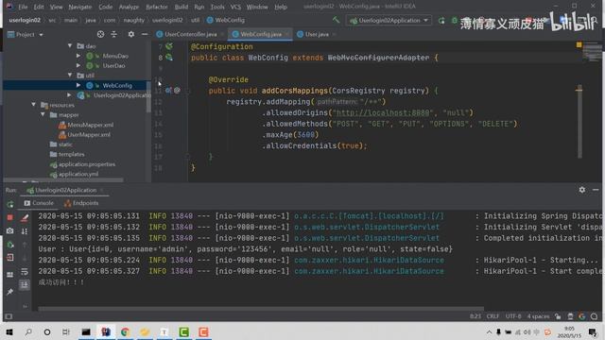The height and width of the screenshot is (340, 605).
Task: Rerun Userlogin02Application from the Run panel
Action: [x=10, y=204]
